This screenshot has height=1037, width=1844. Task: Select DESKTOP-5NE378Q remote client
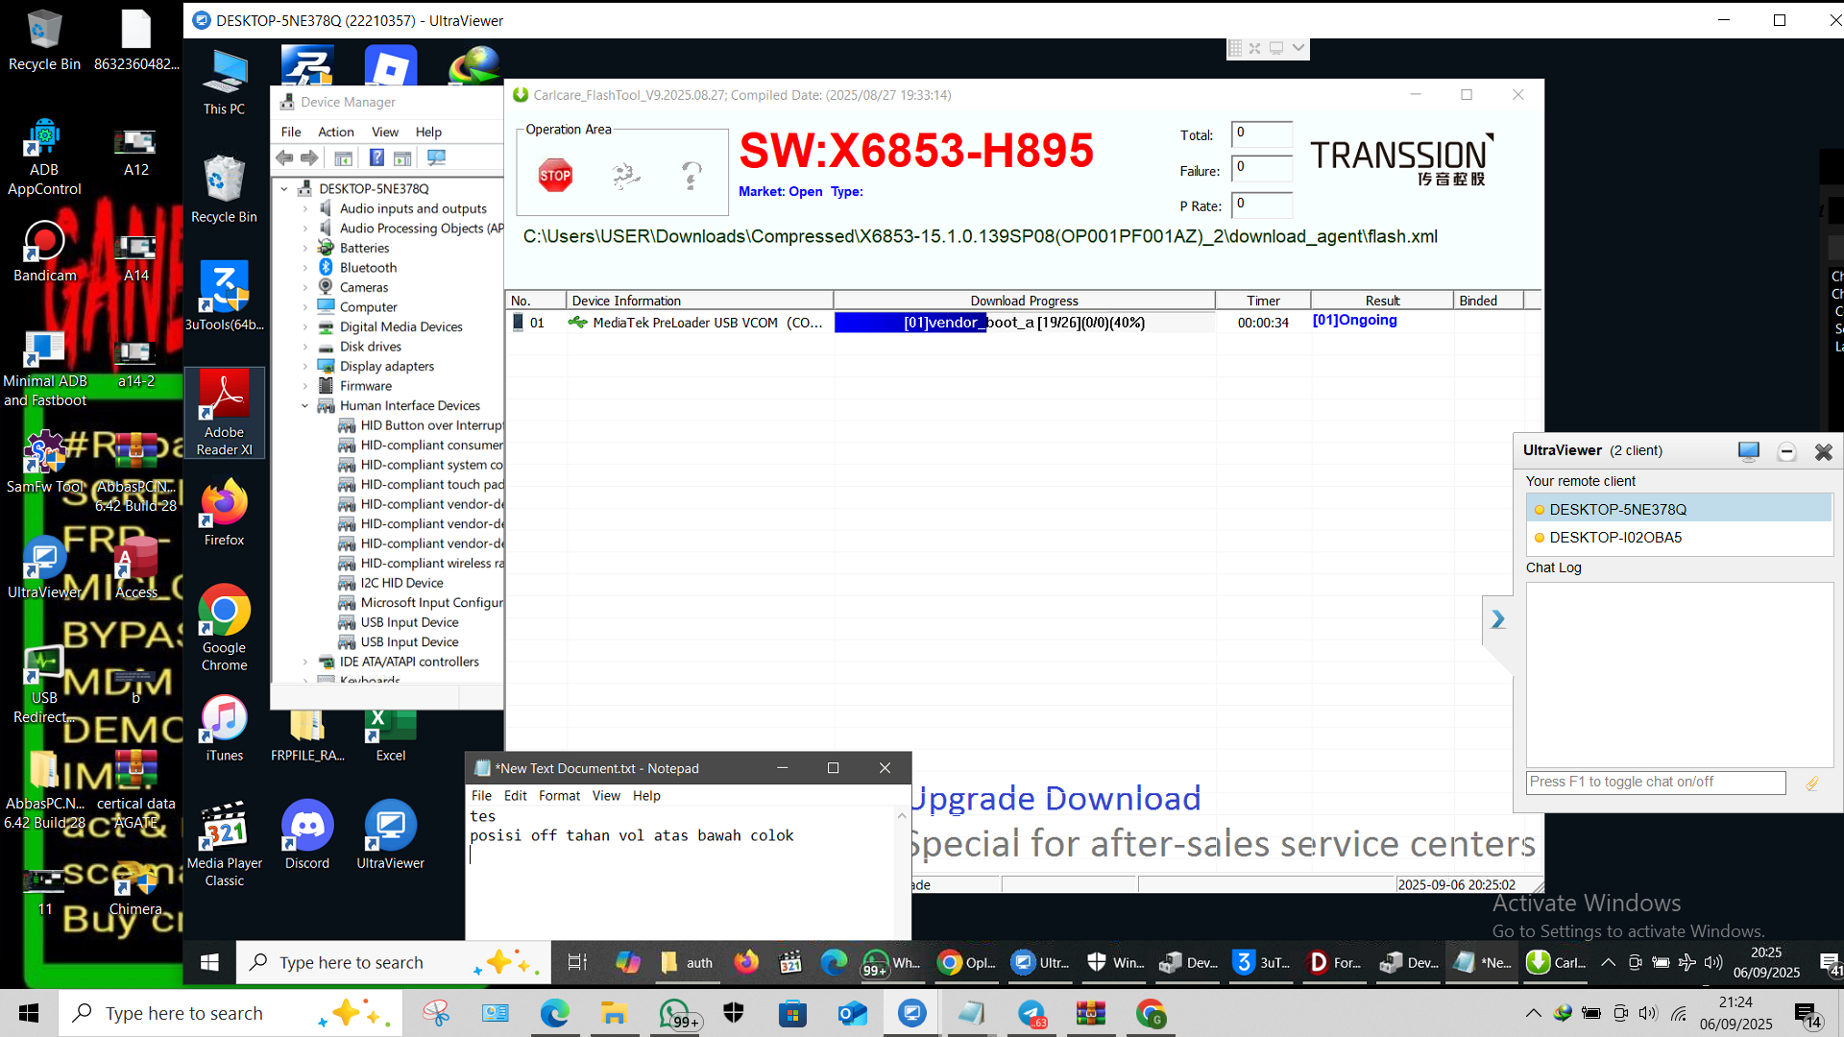coord(1617,510)
